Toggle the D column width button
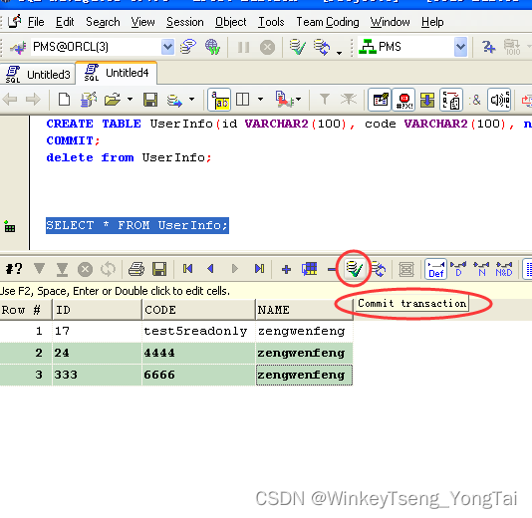The image size is (532, 518). (x=458, y=269)
